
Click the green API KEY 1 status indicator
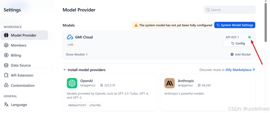[249, 37]
